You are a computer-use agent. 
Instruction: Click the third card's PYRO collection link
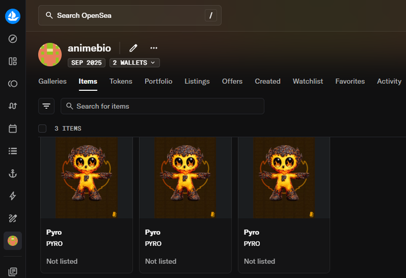click(x=252, y=244)
